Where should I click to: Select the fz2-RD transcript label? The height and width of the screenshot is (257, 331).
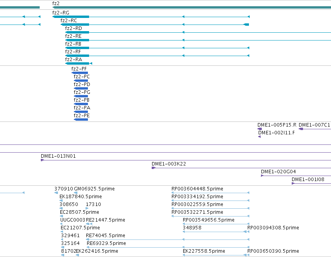(74, 28)
